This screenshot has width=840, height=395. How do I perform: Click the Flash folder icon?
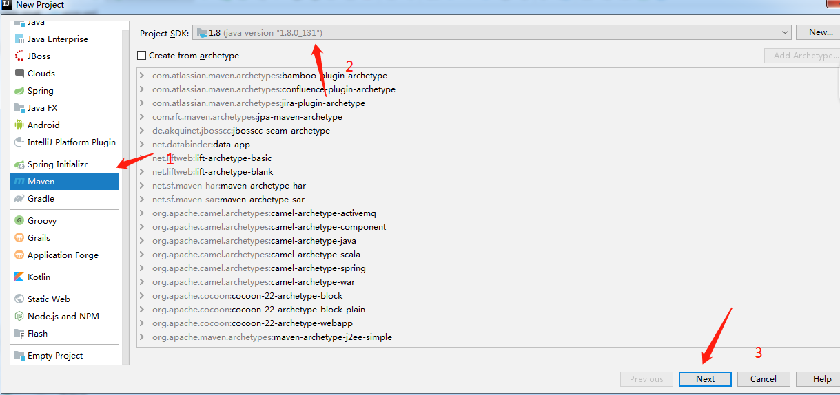click(x=19, y=334)
